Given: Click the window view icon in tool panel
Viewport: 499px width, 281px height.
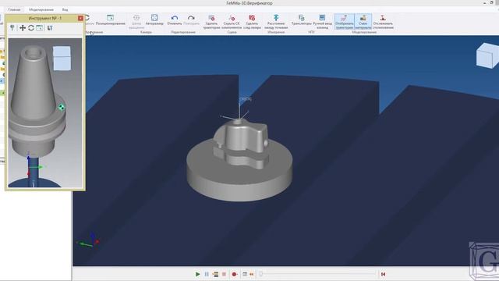Looking at the screenshot, I should point(40,28).
